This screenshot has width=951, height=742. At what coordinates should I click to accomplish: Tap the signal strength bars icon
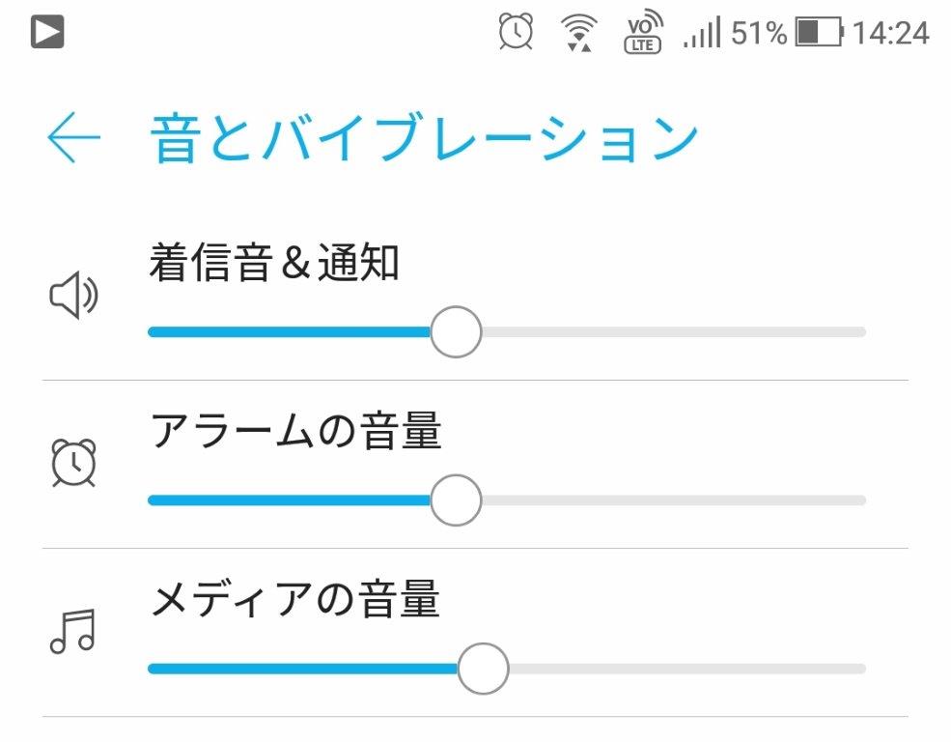[x=702, y=34]
